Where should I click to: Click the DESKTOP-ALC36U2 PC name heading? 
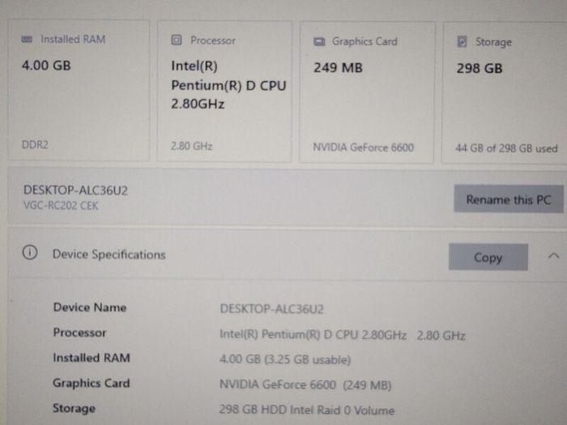coord(75,190)
